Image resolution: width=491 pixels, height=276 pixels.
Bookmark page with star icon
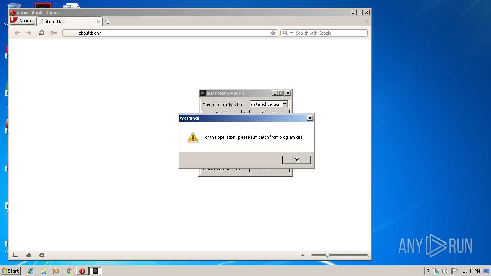pyautogui.click(x=273, y=33)
